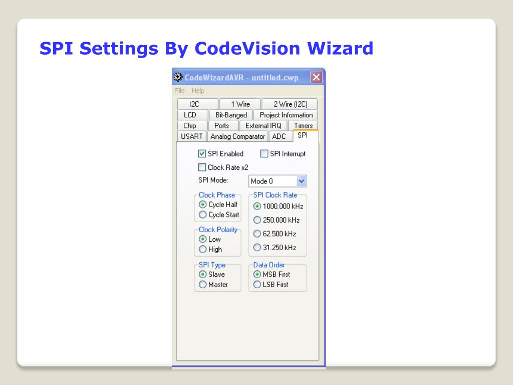Select the Timers tab
The image size is (513, 385).
click(303, 126)
